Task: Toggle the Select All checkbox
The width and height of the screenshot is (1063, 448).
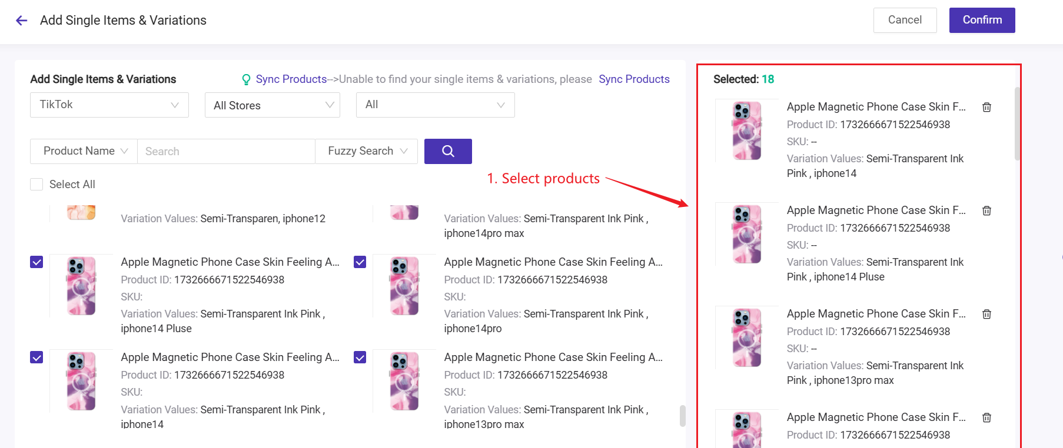Action: tap(36, 185)
